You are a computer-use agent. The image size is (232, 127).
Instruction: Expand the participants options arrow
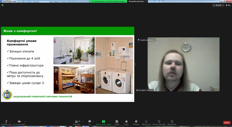[83, 121]
